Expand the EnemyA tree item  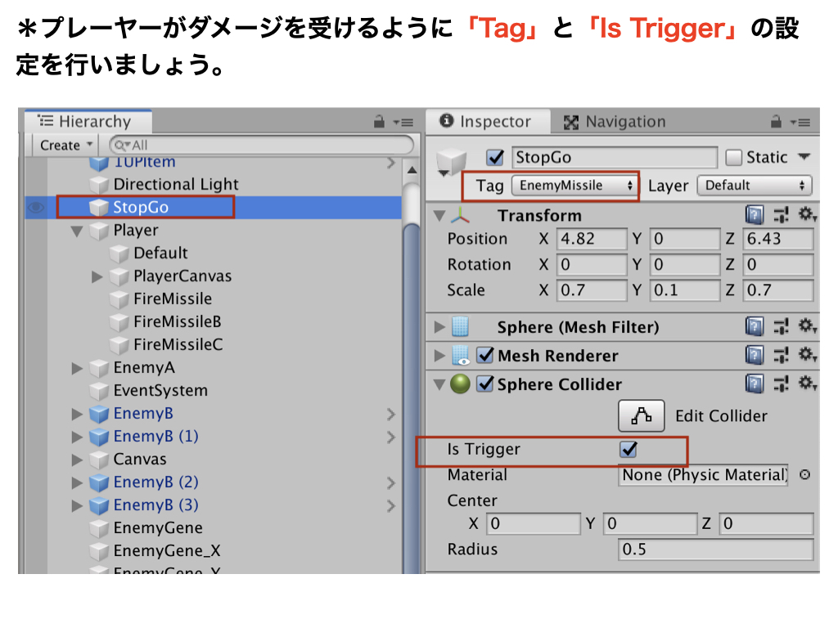pos(77,368)
